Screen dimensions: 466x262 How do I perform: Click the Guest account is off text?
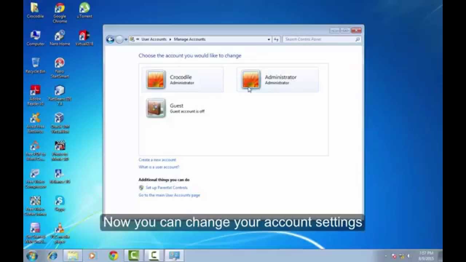[187, 111]
